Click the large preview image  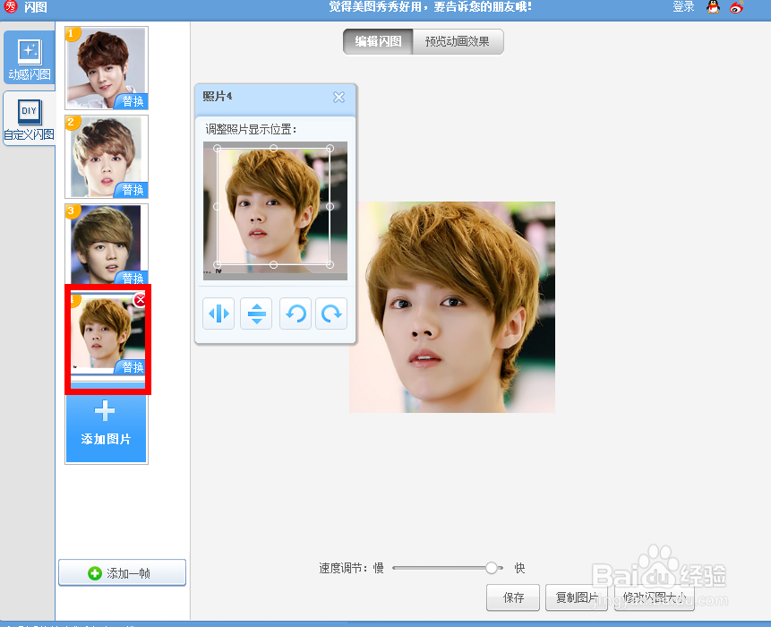click(x=452, y=307)
